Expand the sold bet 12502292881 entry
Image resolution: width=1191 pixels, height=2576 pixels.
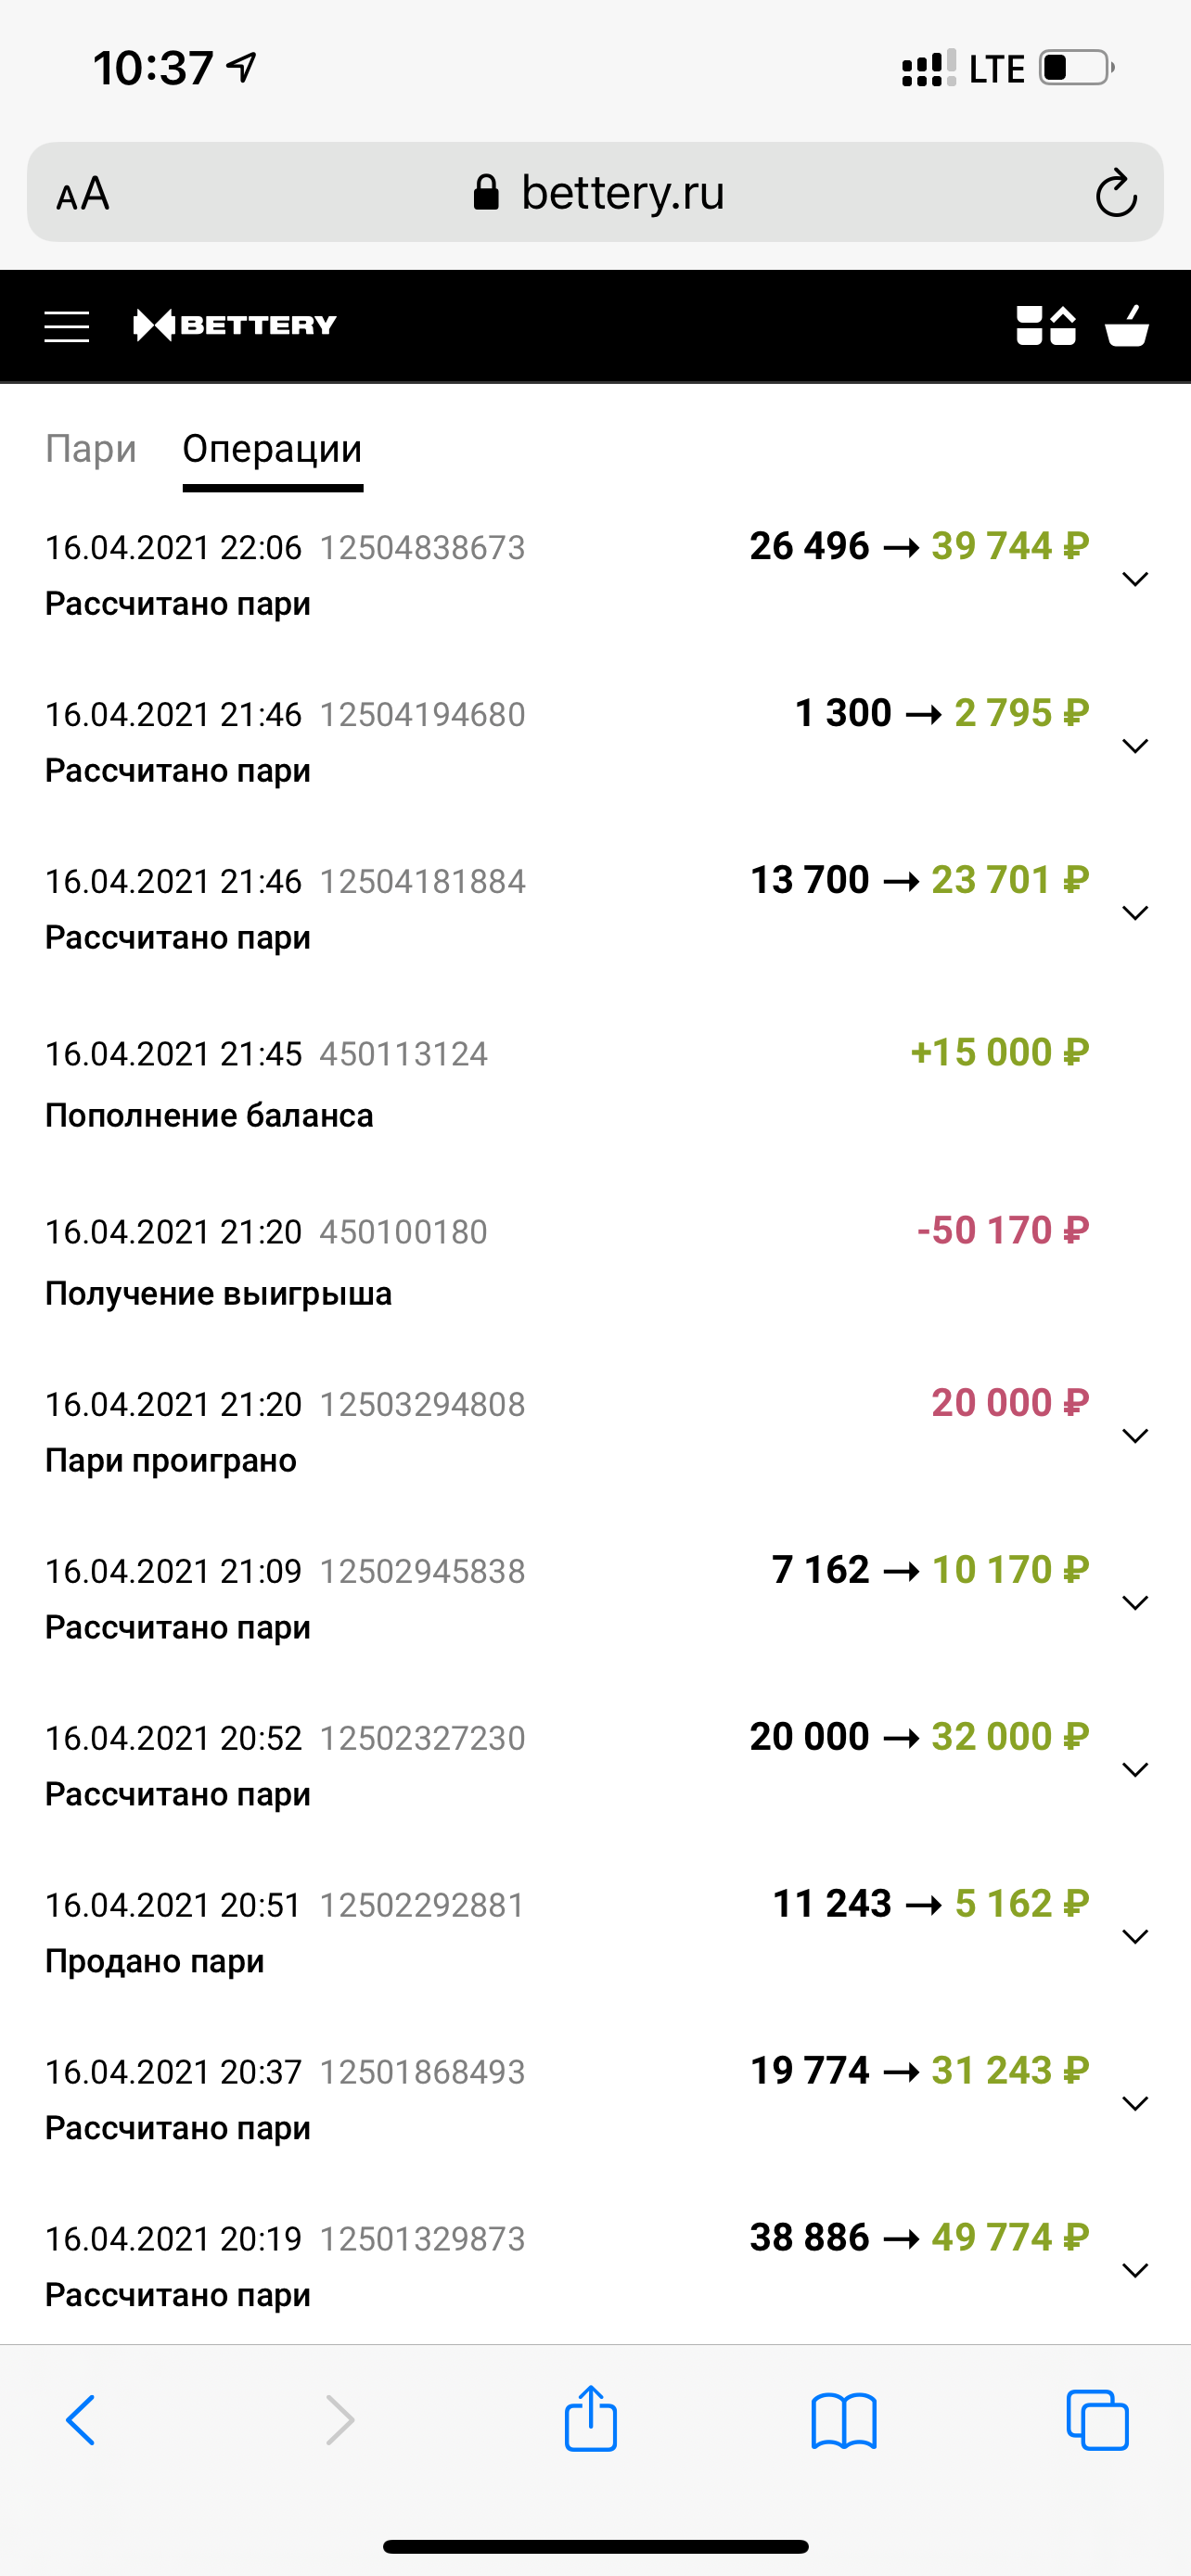[x=1135, y=1937]
